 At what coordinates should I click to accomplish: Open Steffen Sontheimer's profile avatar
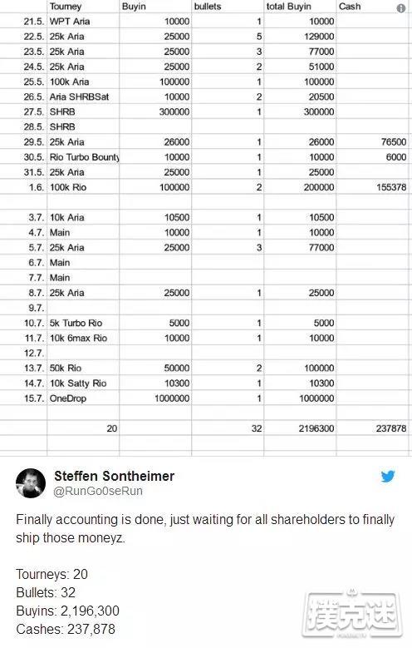click(31, 483)
